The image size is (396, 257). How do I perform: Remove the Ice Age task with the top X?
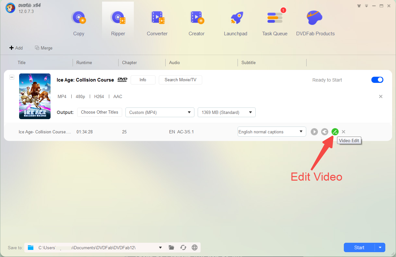click(381, 96)
